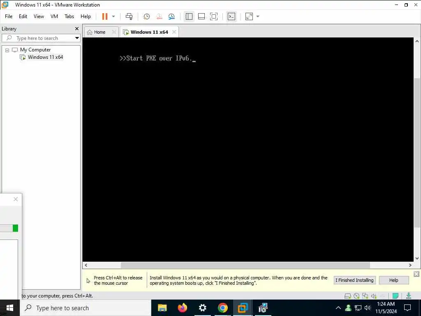Click the green user icon in system tray
This screenshot has width=421, height=316.
(x=348, y=308)
